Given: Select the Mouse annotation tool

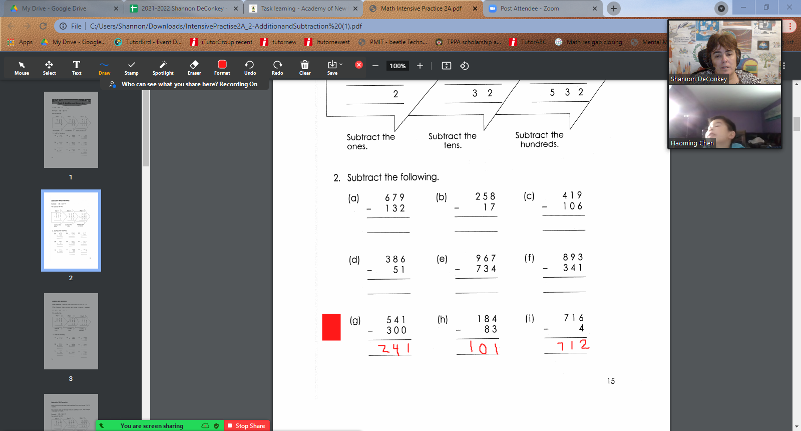Looking at the screenshot, I should [x=22, y=68].
